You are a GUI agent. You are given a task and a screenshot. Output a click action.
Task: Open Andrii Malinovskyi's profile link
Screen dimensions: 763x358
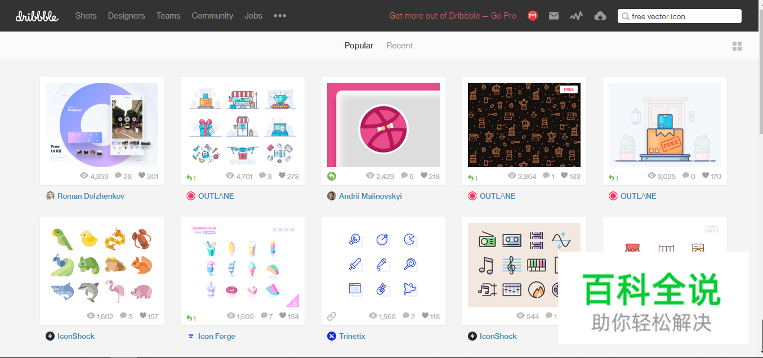point(370,196)
